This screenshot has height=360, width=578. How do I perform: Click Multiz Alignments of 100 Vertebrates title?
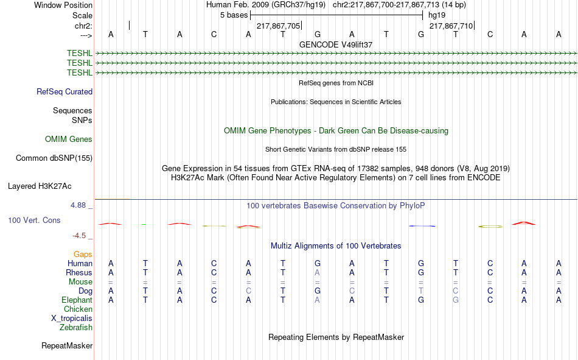point(336,246)
